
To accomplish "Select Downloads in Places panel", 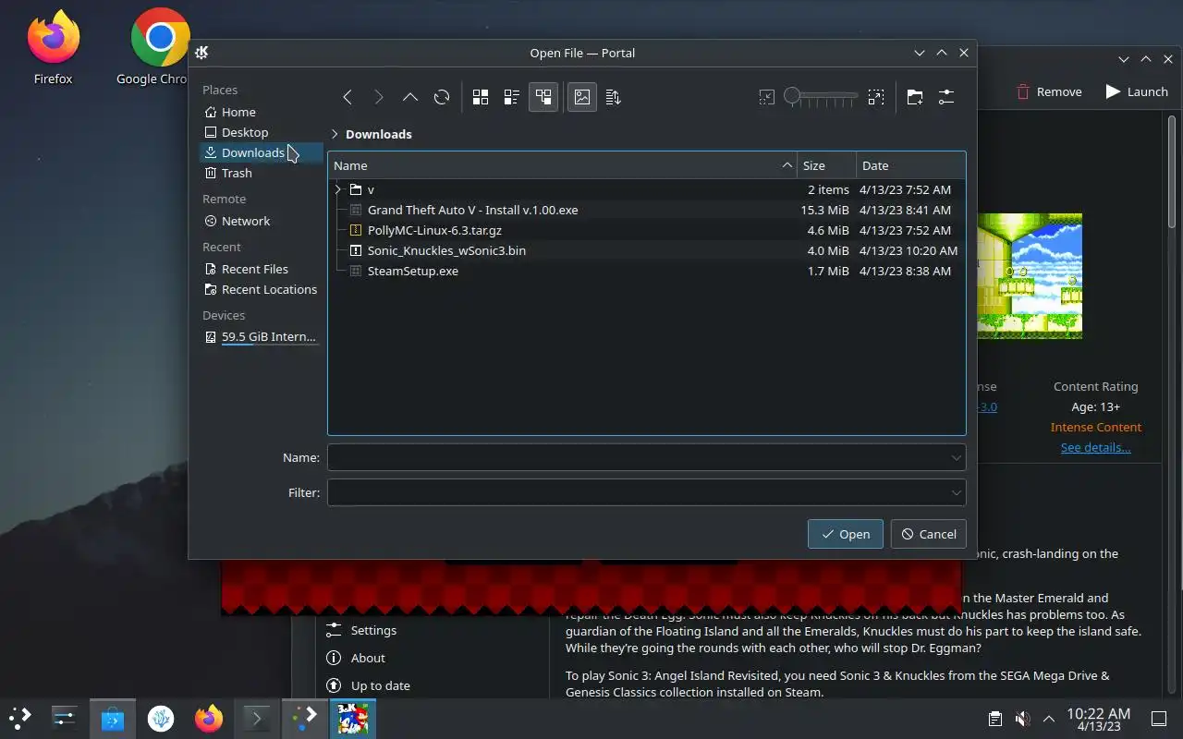I will [x=261, y=152].
